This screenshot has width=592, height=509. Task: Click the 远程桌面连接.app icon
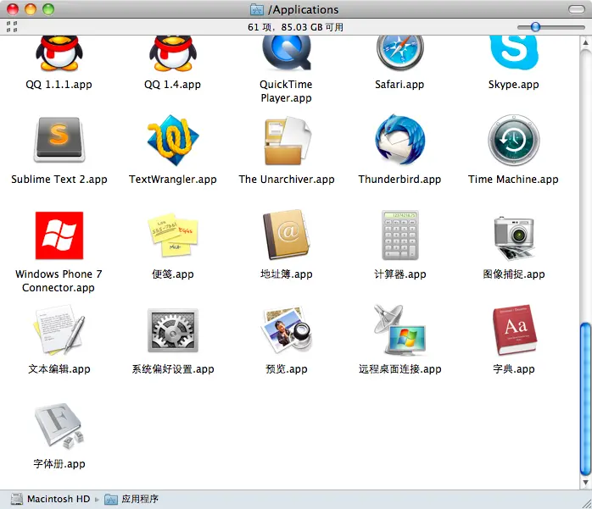click(399, 330)
